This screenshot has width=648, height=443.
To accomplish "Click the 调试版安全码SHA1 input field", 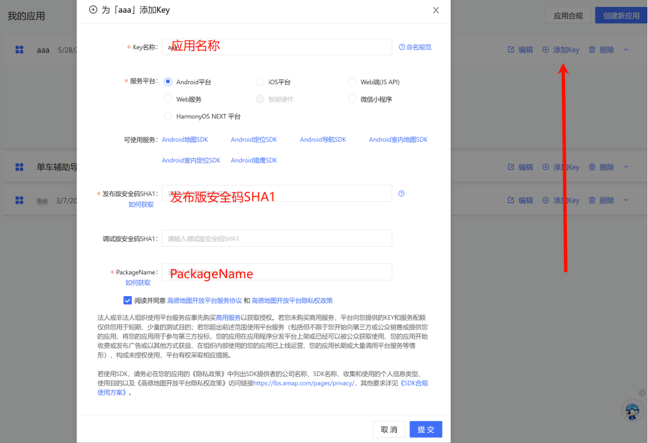I will coord(277,239).
